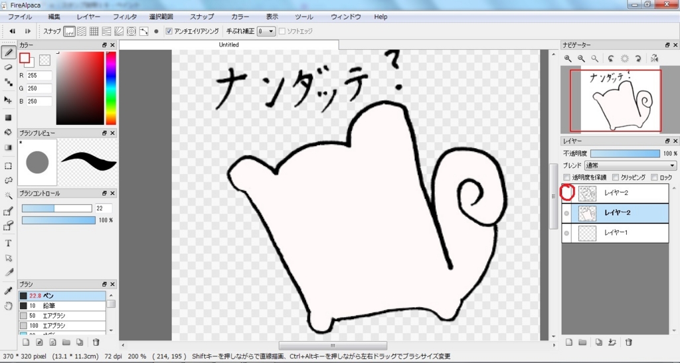Flip view horizontally in Navigator
680x363 pixels.
(654, 58)
